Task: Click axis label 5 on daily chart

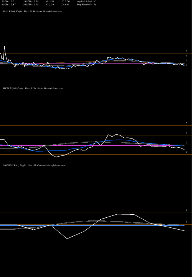Action: pyautogui.click(x=187, y=51)
